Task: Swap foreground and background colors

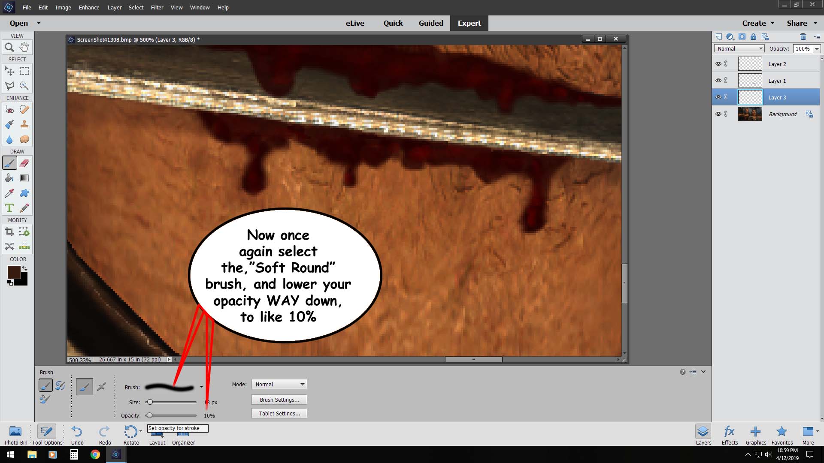Action: click(x=24, y=268)
